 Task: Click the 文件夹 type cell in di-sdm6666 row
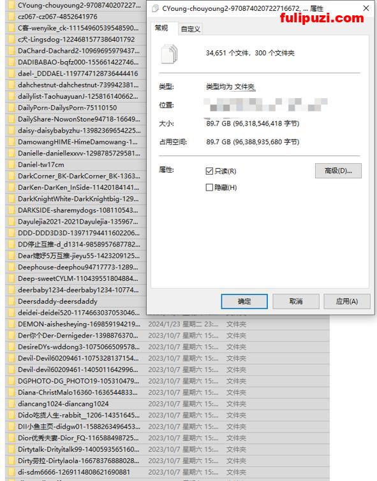236,472
